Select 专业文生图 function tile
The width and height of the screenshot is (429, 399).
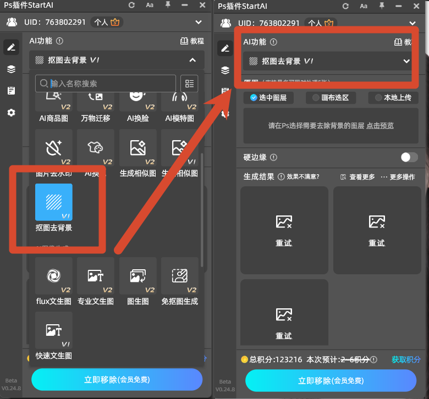click(x=96, y=281)
